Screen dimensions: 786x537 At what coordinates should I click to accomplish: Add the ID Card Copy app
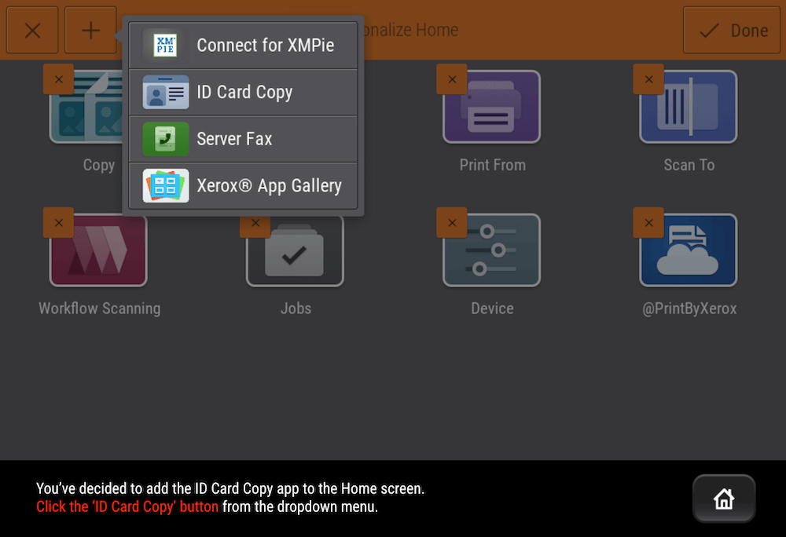pyautogui.click(x=244, y=92)
